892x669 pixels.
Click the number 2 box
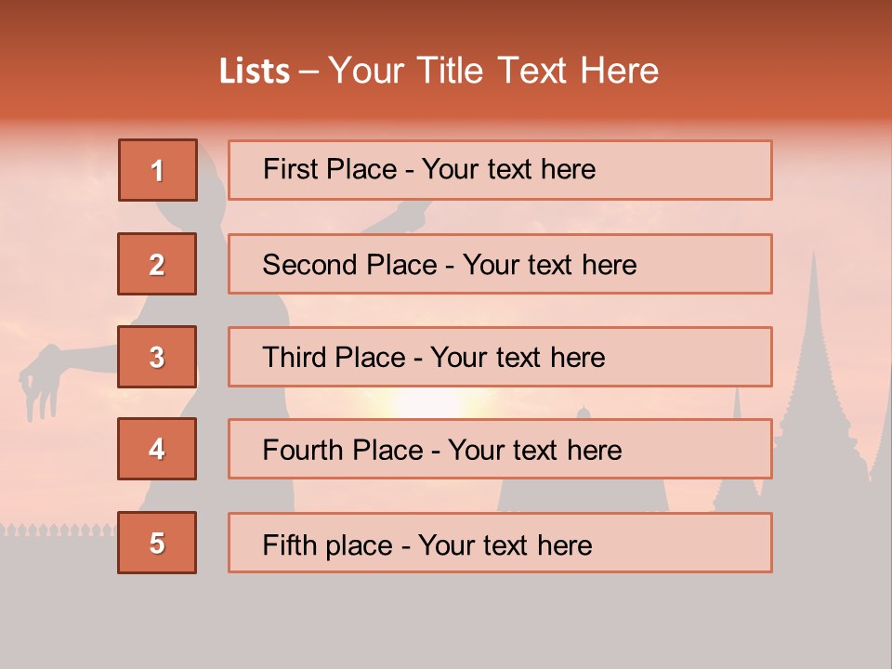coord(157,264)
